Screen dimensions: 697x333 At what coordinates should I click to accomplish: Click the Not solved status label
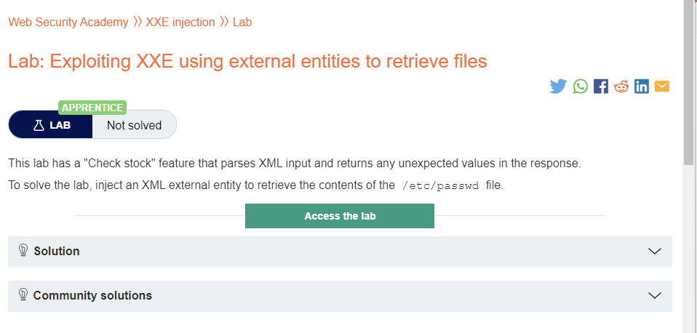[x=135, y=125]
